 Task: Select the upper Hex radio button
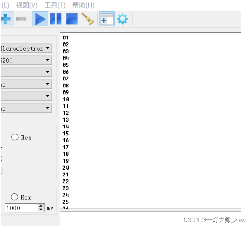(x=15, y=137)
